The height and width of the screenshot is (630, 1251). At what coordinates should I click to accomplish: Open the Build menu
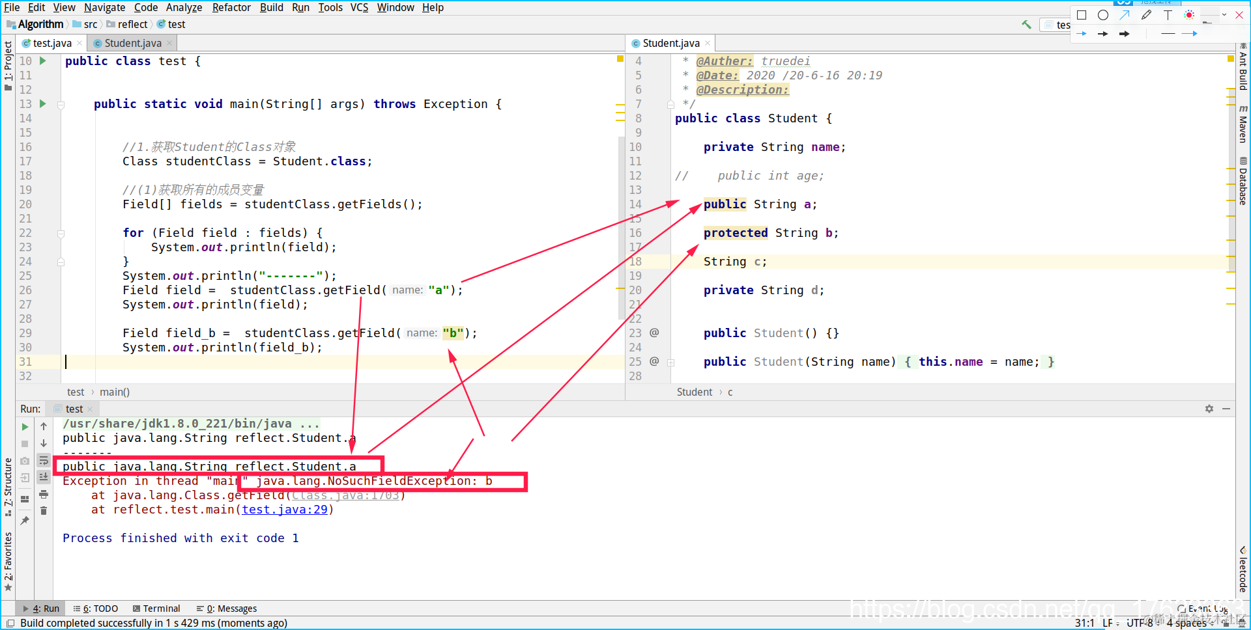point(271,7)
